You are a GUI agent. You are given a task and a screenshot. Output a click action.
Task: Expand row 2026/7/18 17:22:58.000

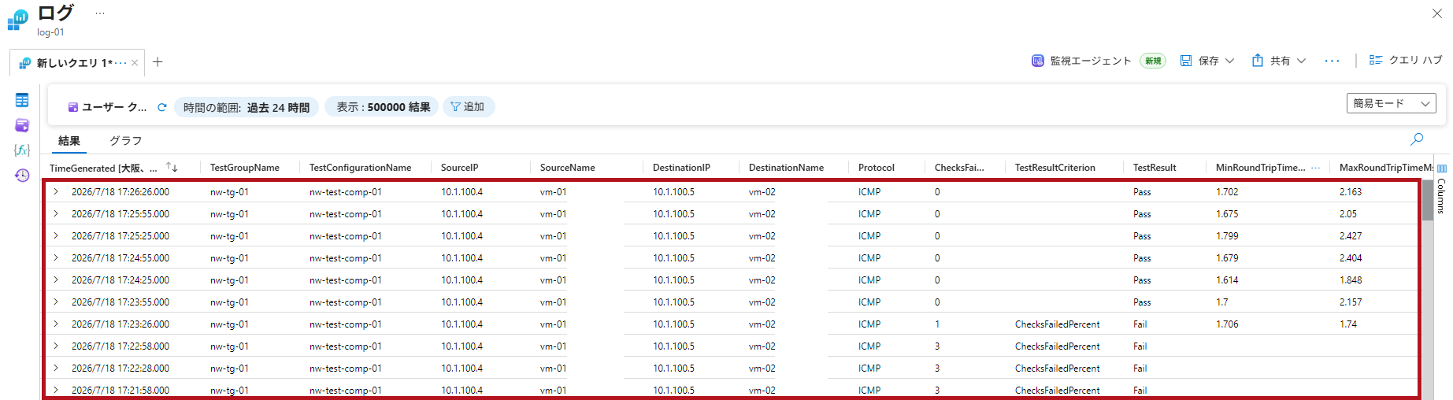point(56,346)
